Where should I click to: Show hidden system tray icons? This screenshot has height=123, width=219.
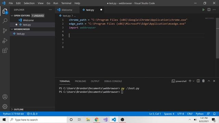coord(190,120)
